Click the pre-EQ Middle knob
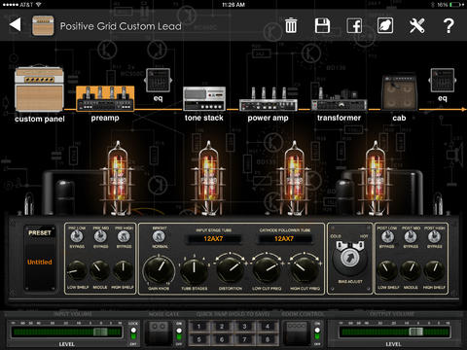The width and height of the screenshot is (467, 350). click(100, 270)
